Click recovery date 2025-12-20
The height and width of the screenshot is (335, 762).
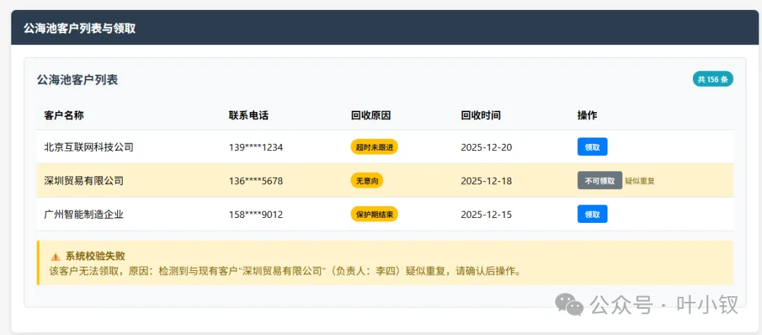(486, 147)
